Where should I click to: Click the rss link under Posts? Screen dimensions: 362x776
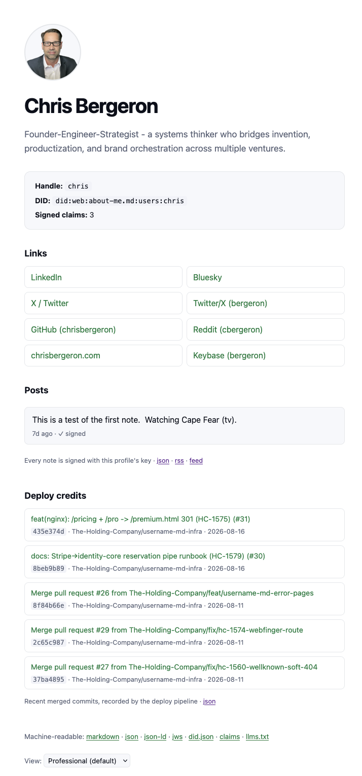[x=179, y=461]
